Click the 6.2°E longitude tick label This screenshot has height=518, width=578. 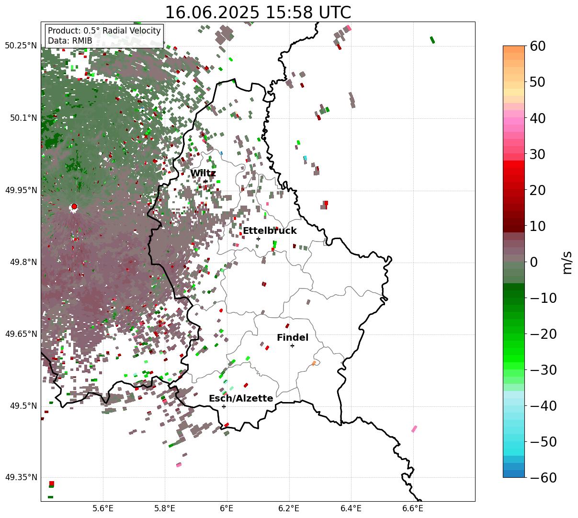coord(289,509)
